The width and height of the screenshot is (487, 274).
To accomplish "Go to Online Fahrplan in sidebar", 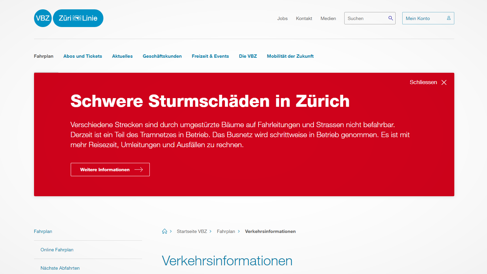I will point(57,250).
